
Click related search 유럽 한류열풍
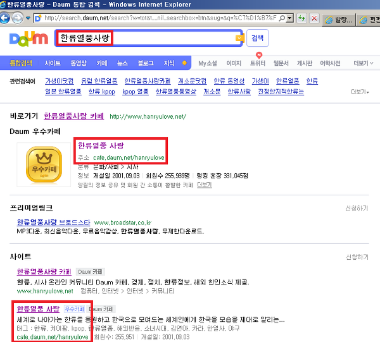tap(99, 81)
